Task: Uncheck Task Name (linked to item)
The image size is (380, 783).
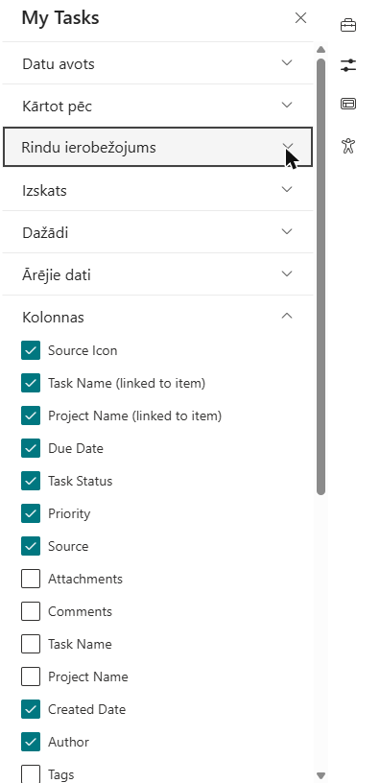Action: 31,383
